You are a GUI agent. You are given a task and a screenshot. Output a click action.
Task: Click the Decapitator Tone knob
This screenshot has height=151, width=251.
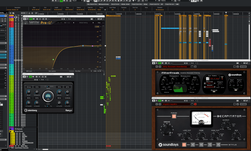(201, 136)
